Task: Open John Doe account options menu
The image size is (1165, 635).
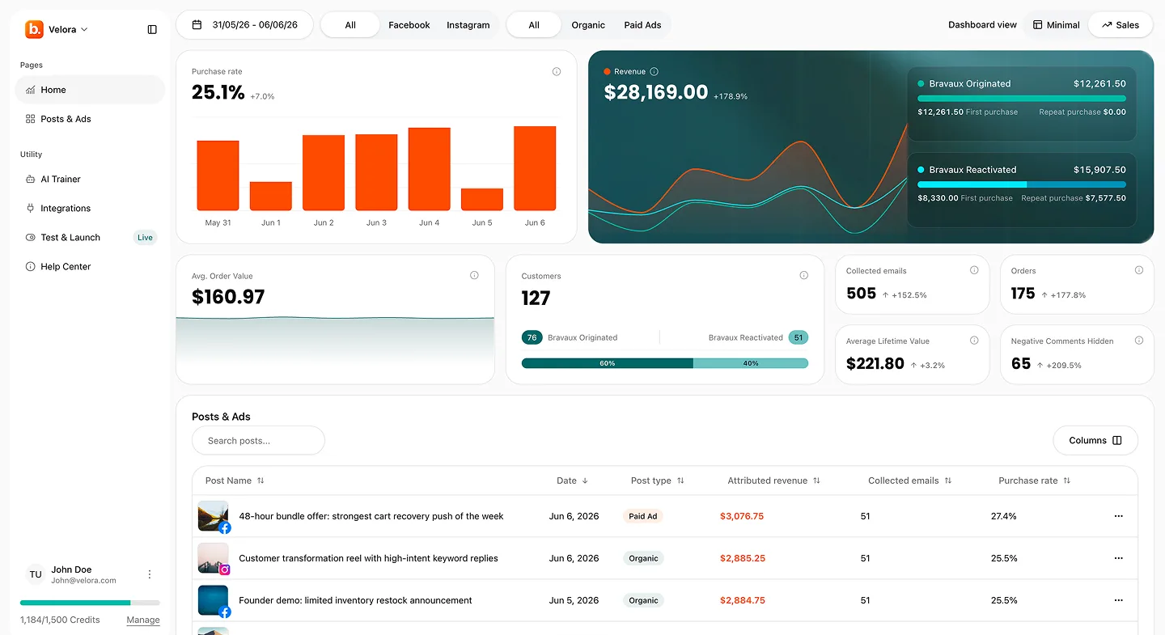Action: [150, 574]
